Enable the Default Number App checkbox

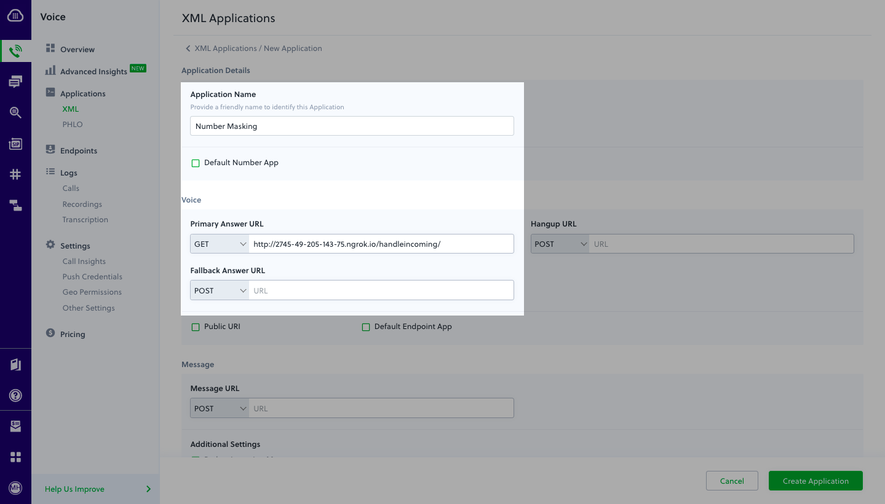195,163
